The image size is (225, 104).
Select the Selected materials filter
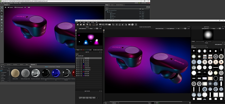click(x=58, y=67)
